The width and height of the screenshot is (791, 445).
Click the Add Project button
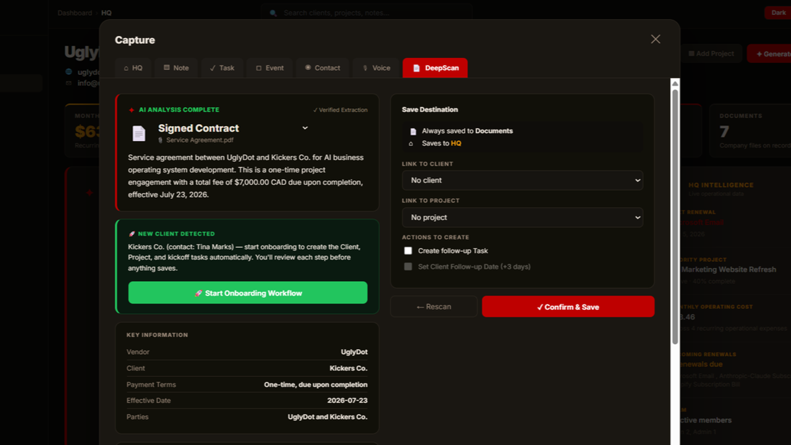point(711,54)
